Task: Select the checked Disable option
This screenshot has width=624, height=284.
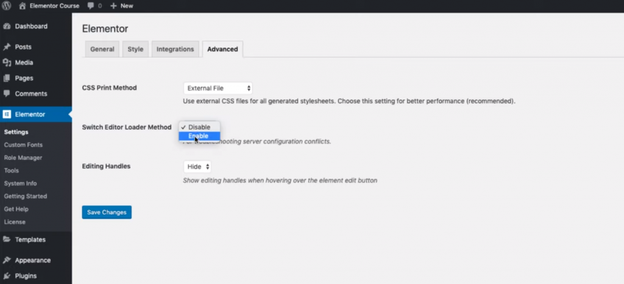Action: (199, 127)
